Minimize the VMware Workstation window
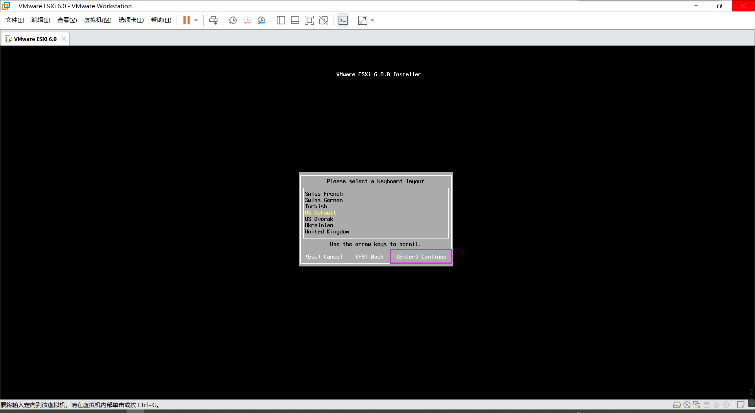 pyautogui.click(x=696, y=6)
